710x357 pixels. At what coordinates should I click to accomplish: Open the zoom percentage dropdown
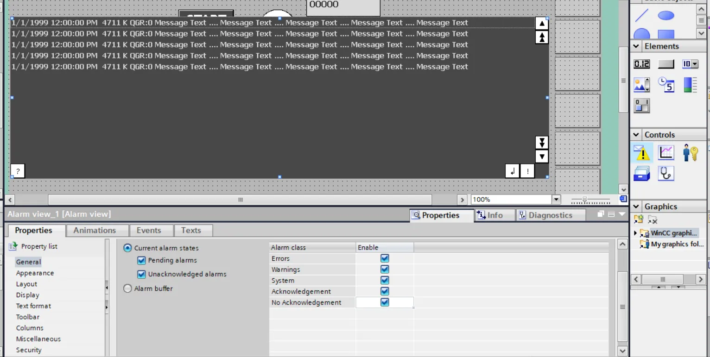[556, 200]
